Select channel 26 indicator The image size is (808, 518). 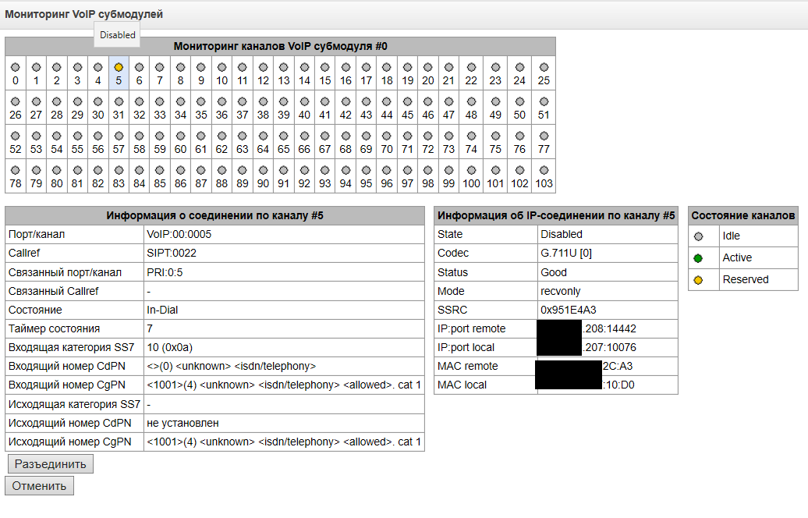coord(16,101)
